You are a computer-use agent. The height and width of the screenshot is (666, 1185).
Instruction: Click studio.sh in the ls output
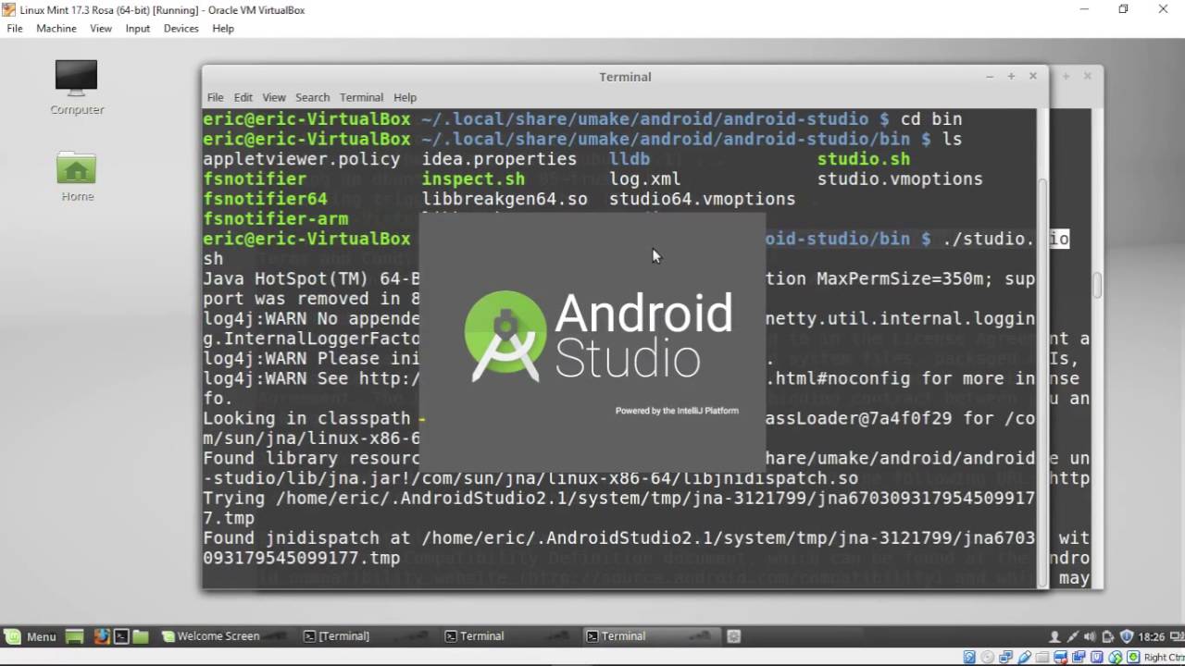click(864, 159)
